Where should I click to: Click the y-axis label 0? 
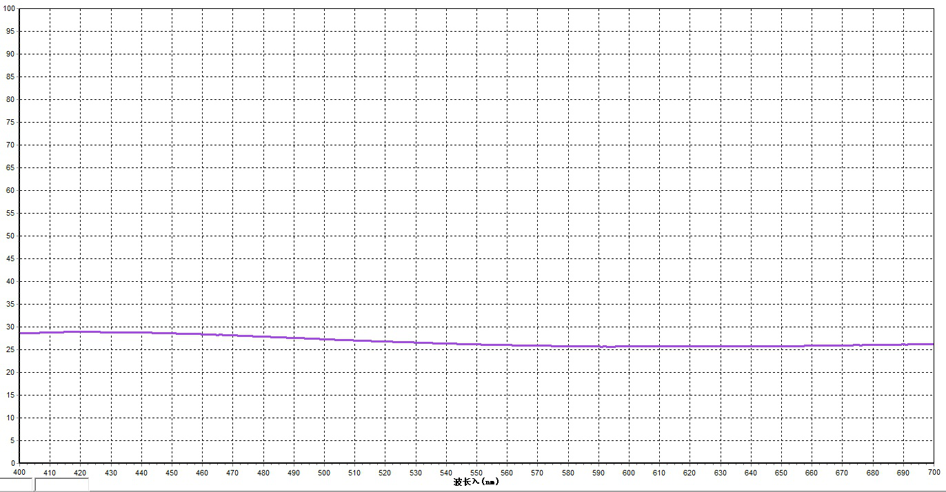[x=13, y=463]
